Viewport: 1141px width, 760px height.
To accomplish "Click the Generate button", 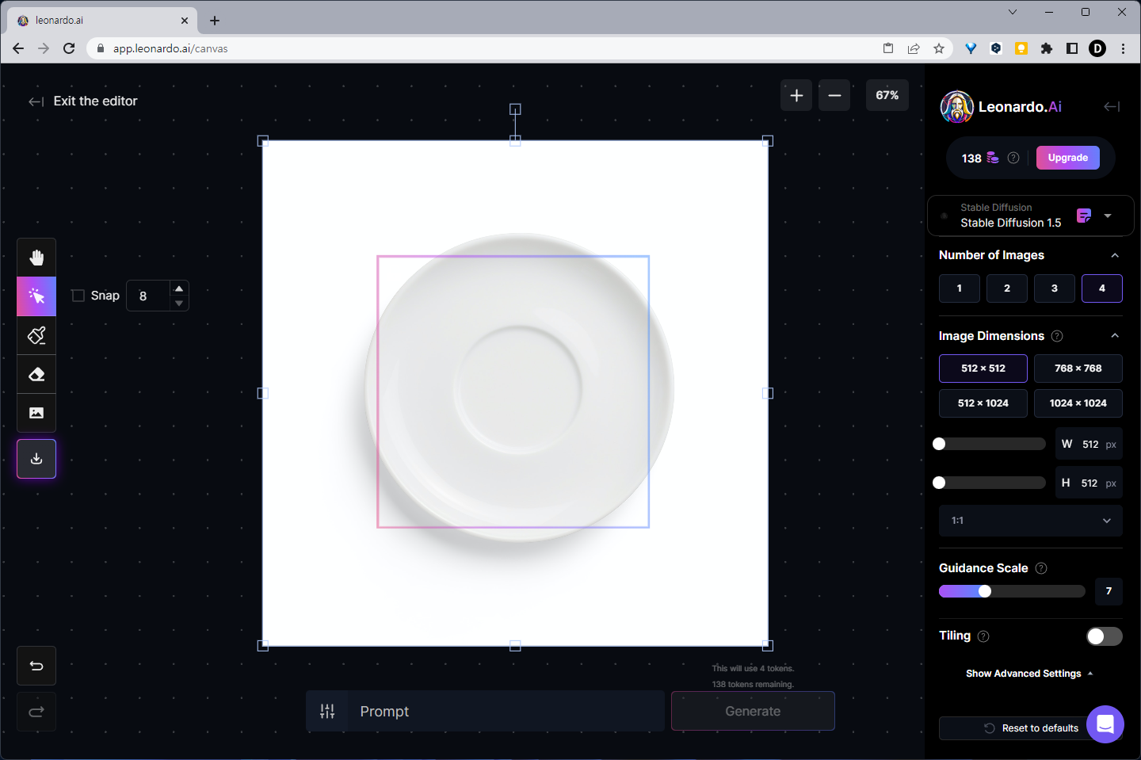I will pyautogui.click(x=753, y=711).
